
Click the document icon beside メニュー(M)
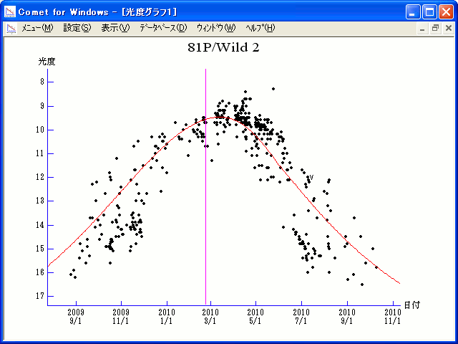point(11,29)
